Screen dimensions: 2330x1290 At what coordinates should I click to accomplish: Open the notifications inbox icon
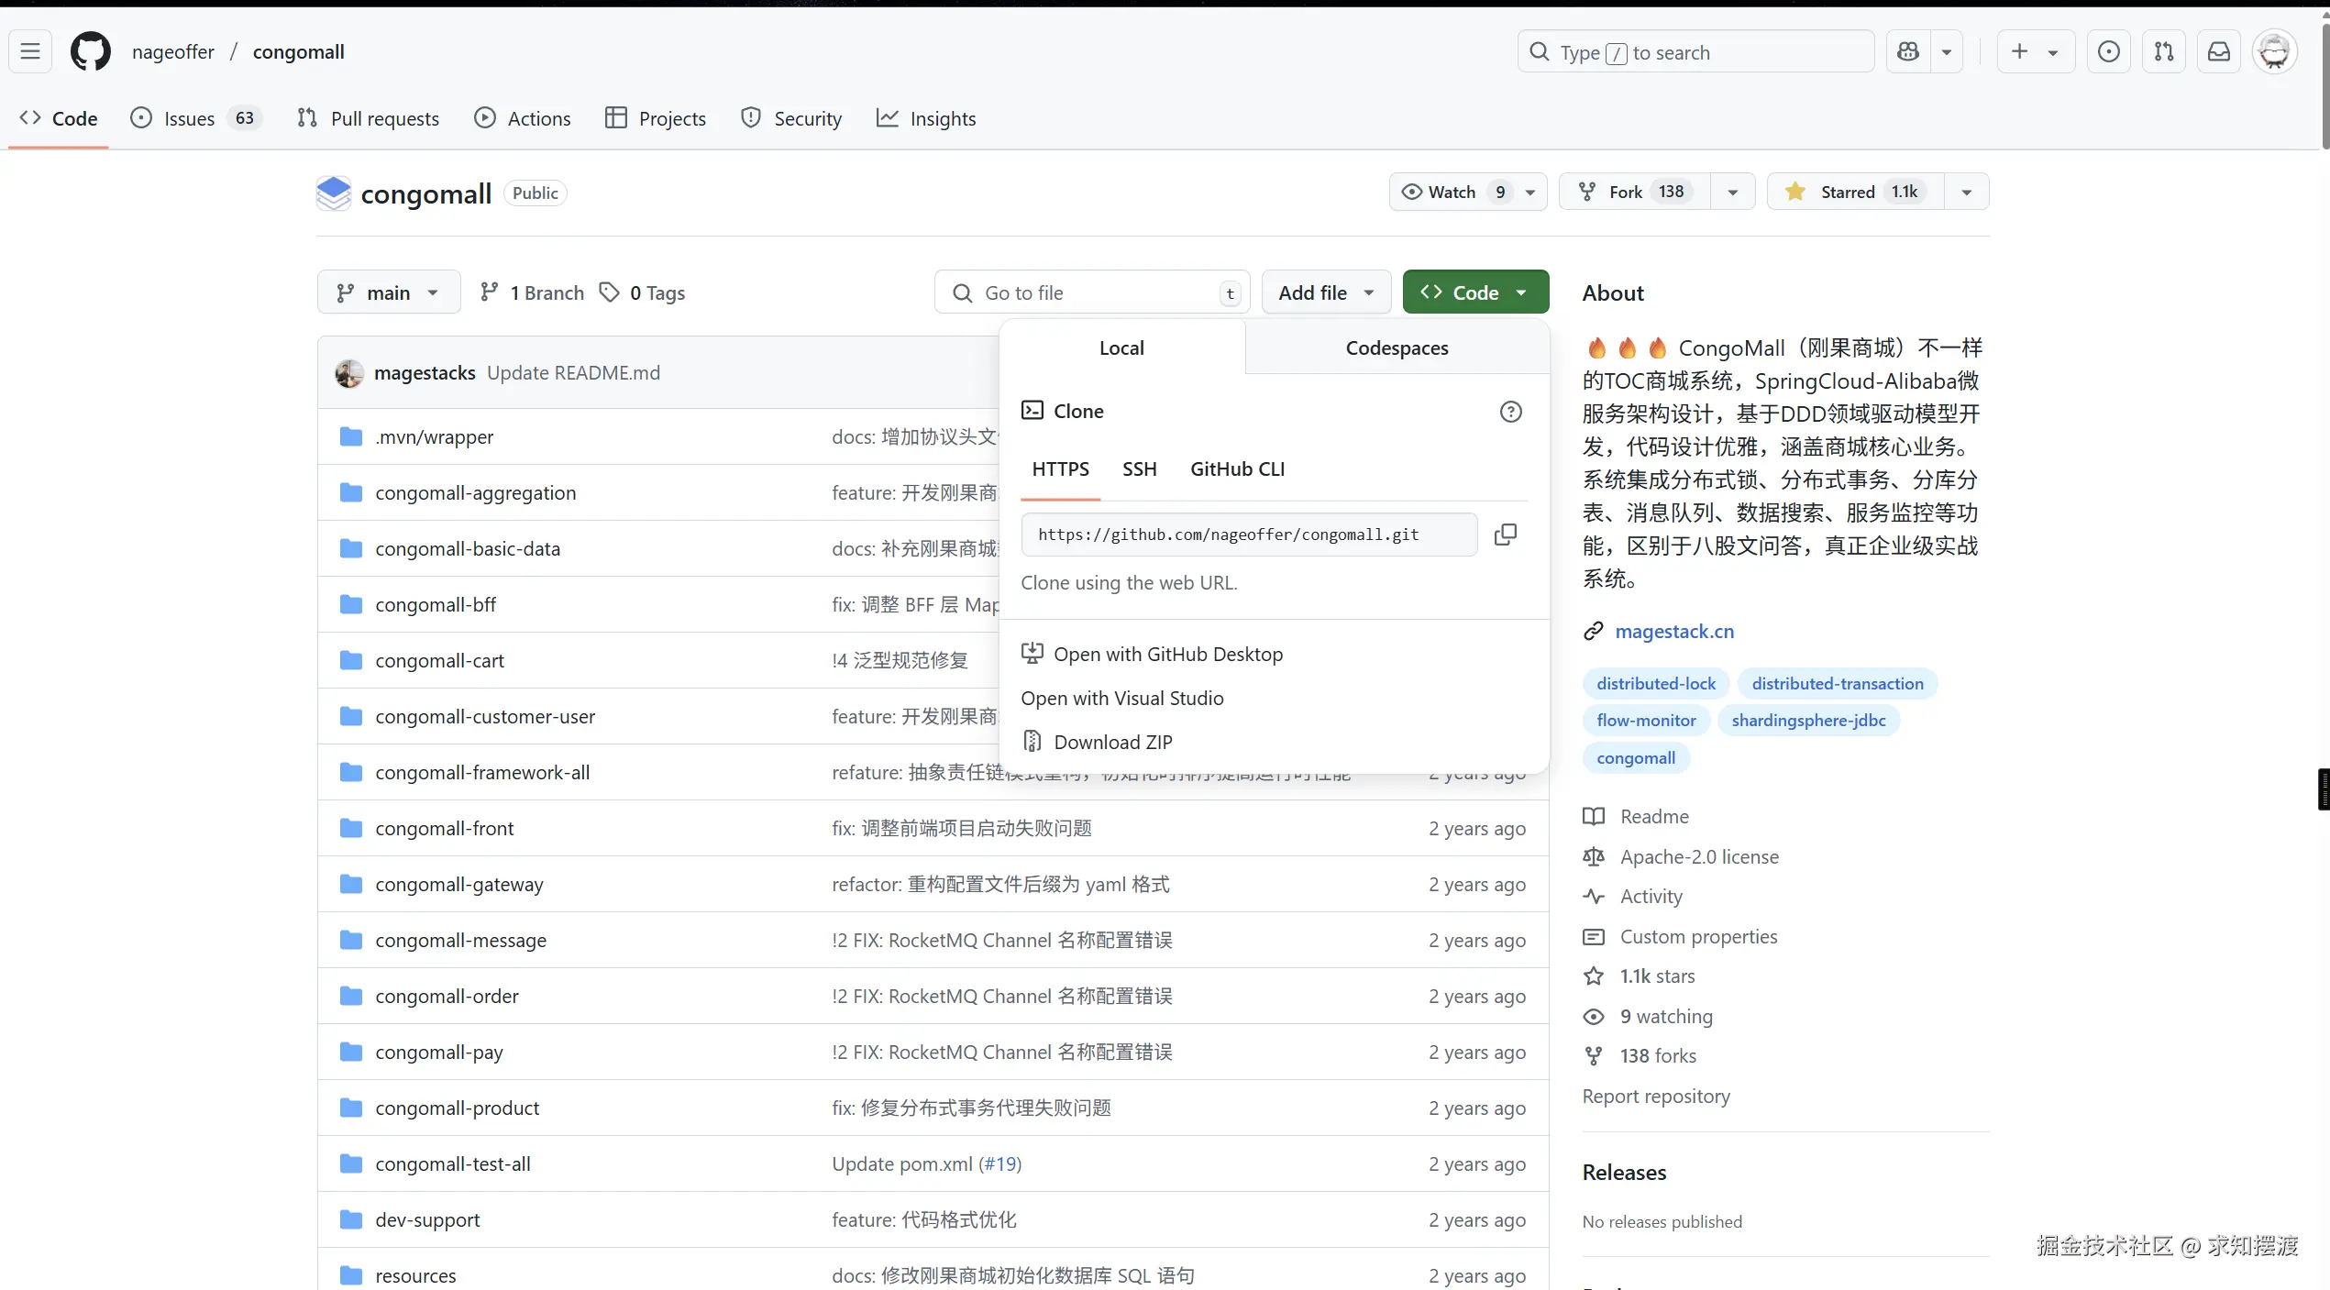click(x=2218, y=51)
